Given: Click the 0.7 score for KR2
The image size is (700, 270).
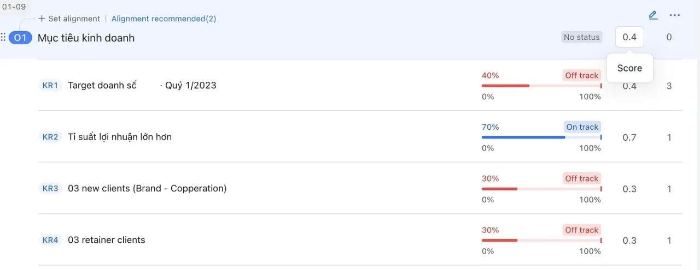Looking at the screenshot, I should (629, 137).
